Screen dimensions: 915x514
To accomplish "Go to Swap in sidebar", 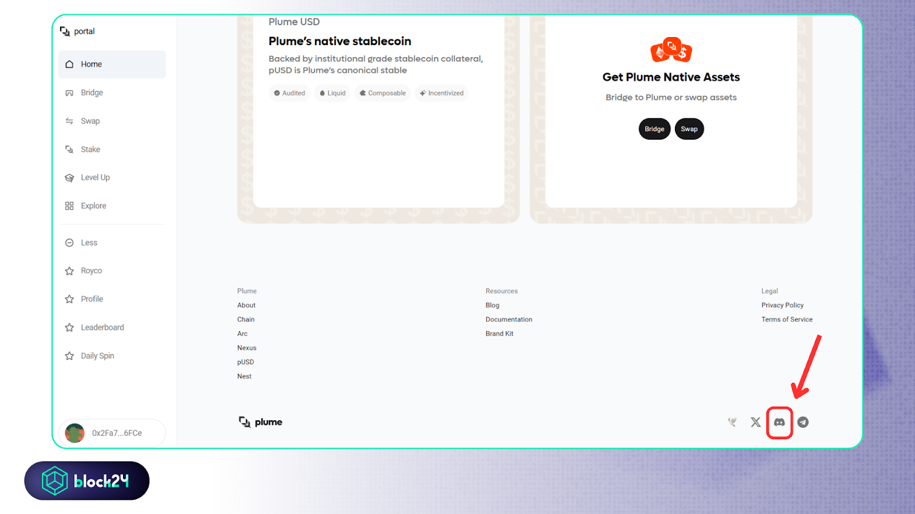I will point(90,121).
